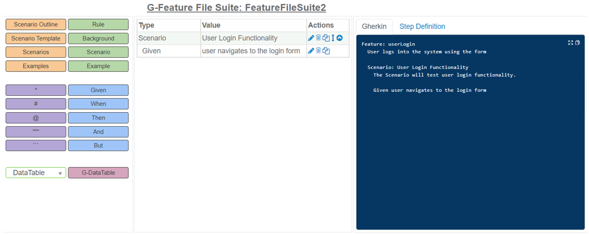Copy Gherkin code to clipboard
The image size is (589, 235).
[x=577, y=43]
